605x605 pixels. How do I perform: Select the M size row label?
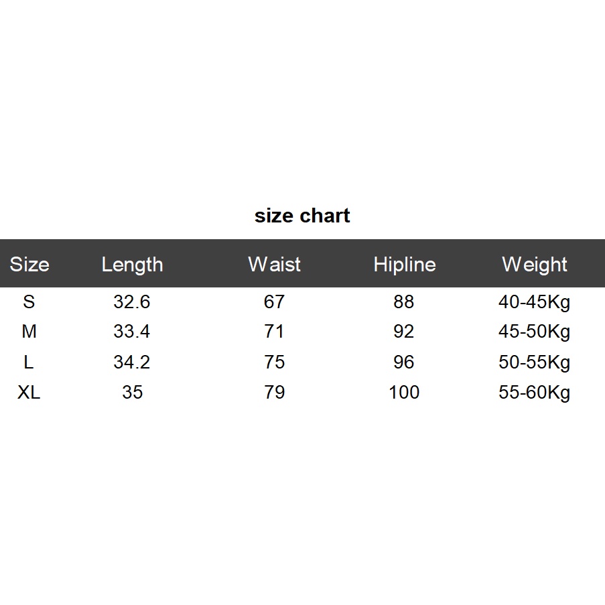click(x=29, y=332)
